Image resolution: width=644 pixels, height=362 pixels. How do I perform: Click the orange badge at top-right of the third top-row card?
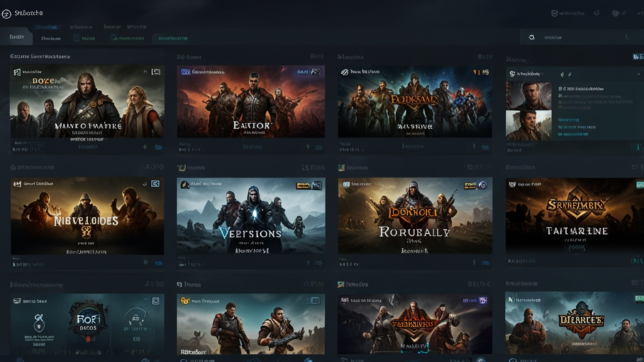[x=481, y=72]
